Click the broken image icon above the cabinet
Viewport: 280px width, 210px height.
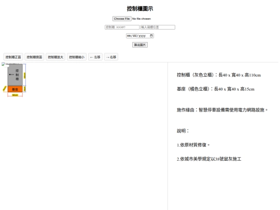[3, 64]
